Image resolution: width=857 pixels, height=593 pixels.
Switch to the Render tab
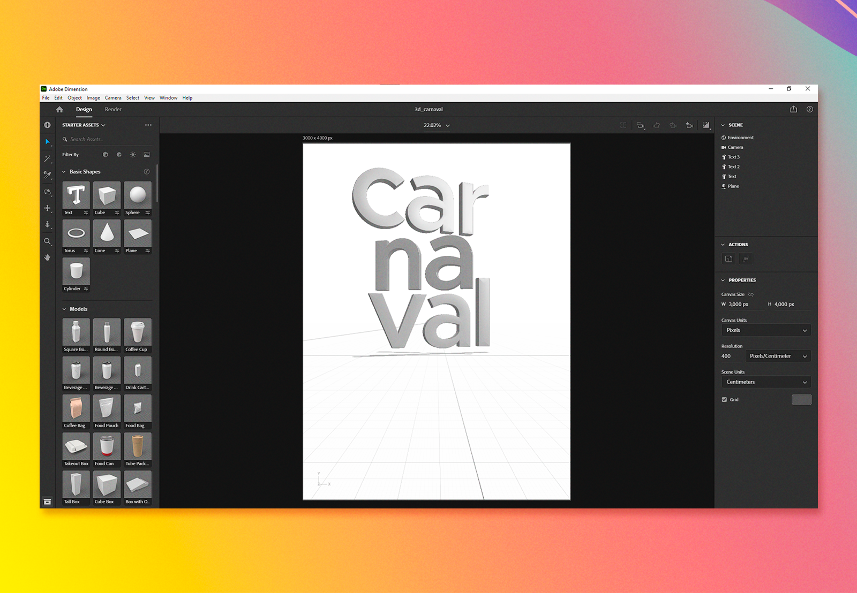pos(113,110)
